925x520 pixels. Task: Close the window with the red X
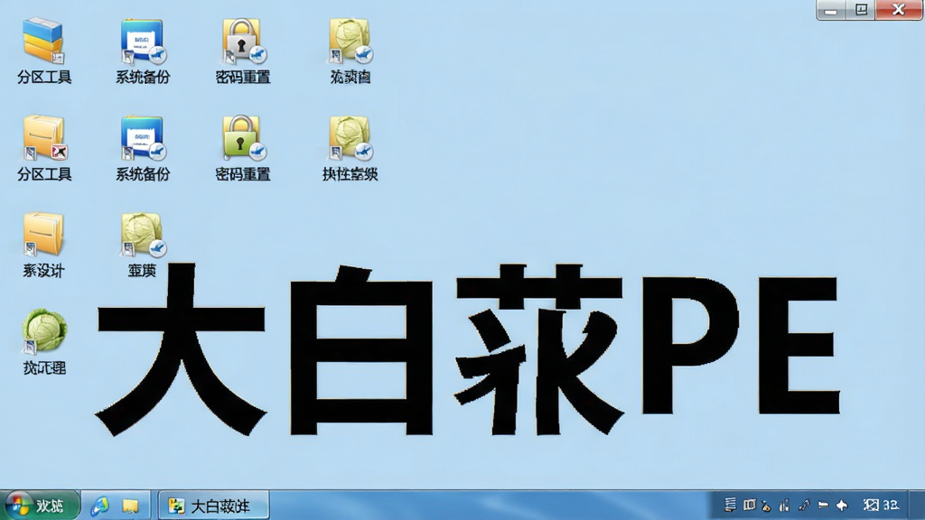click(x=899, y=10)
